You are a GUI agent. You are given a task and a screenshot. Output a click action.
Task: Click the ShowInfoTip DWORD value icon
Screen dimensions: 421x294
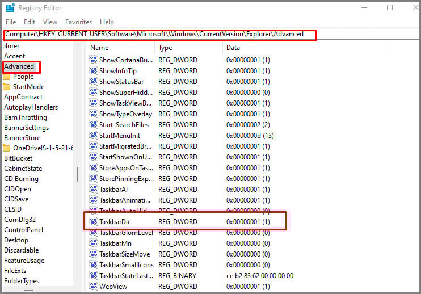click(94, 70)
